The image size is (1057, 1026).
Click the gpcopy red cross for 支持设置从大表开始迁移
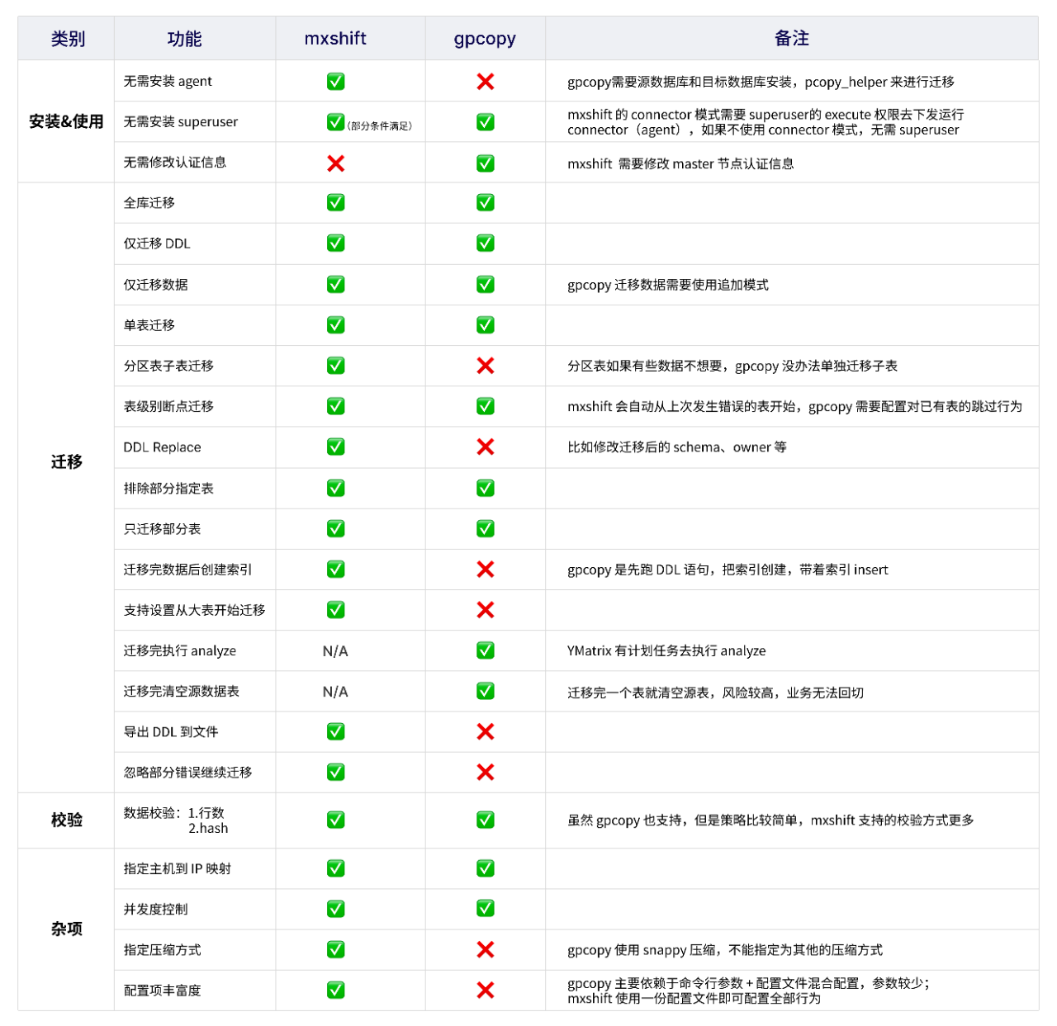pyautogui.click(x=486, y=610)
